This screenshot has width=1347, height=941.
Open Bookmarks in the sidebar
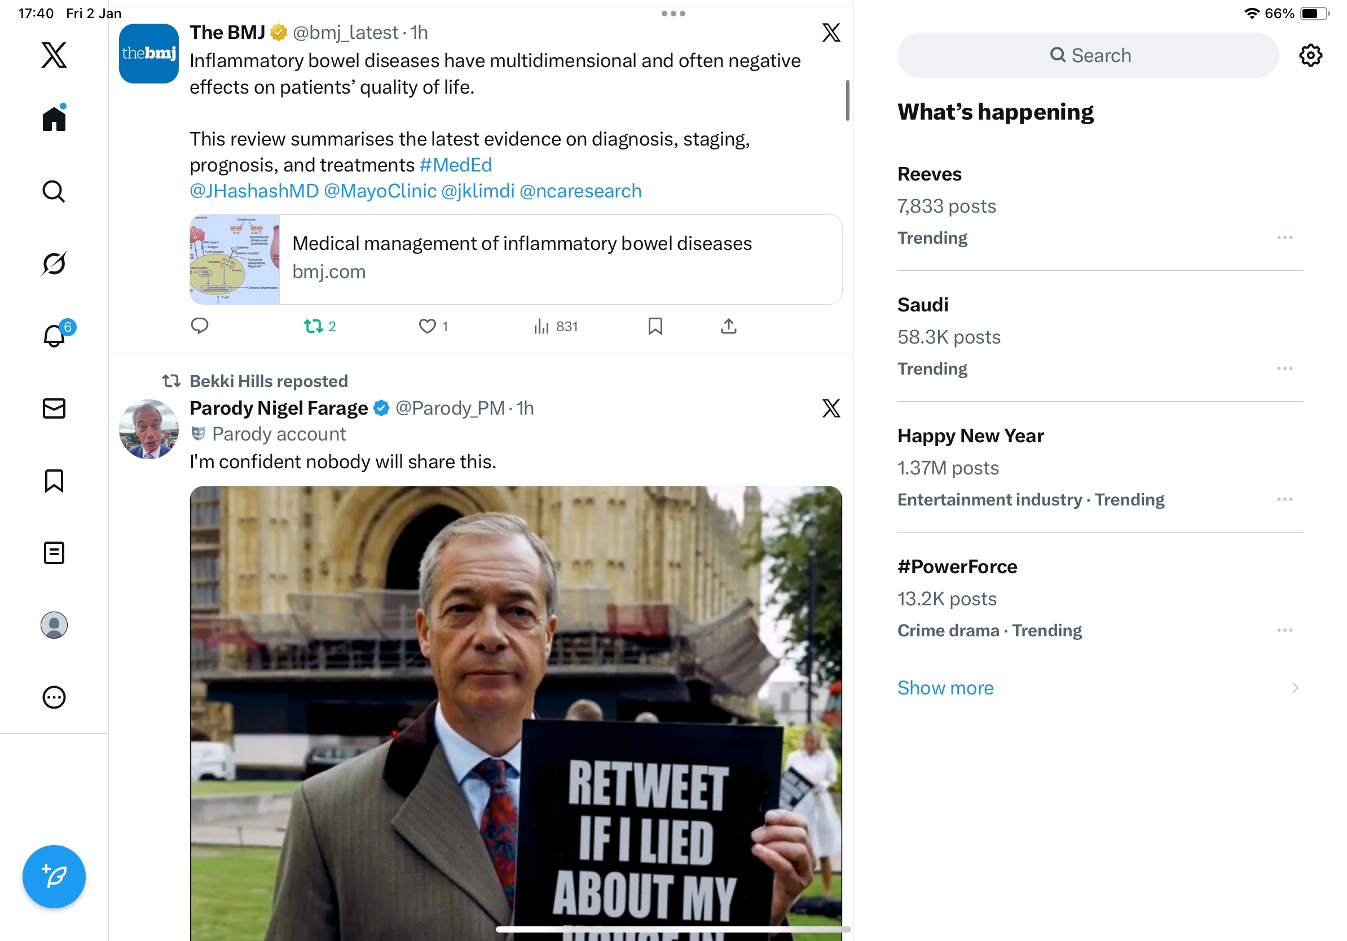click(54, 481)
